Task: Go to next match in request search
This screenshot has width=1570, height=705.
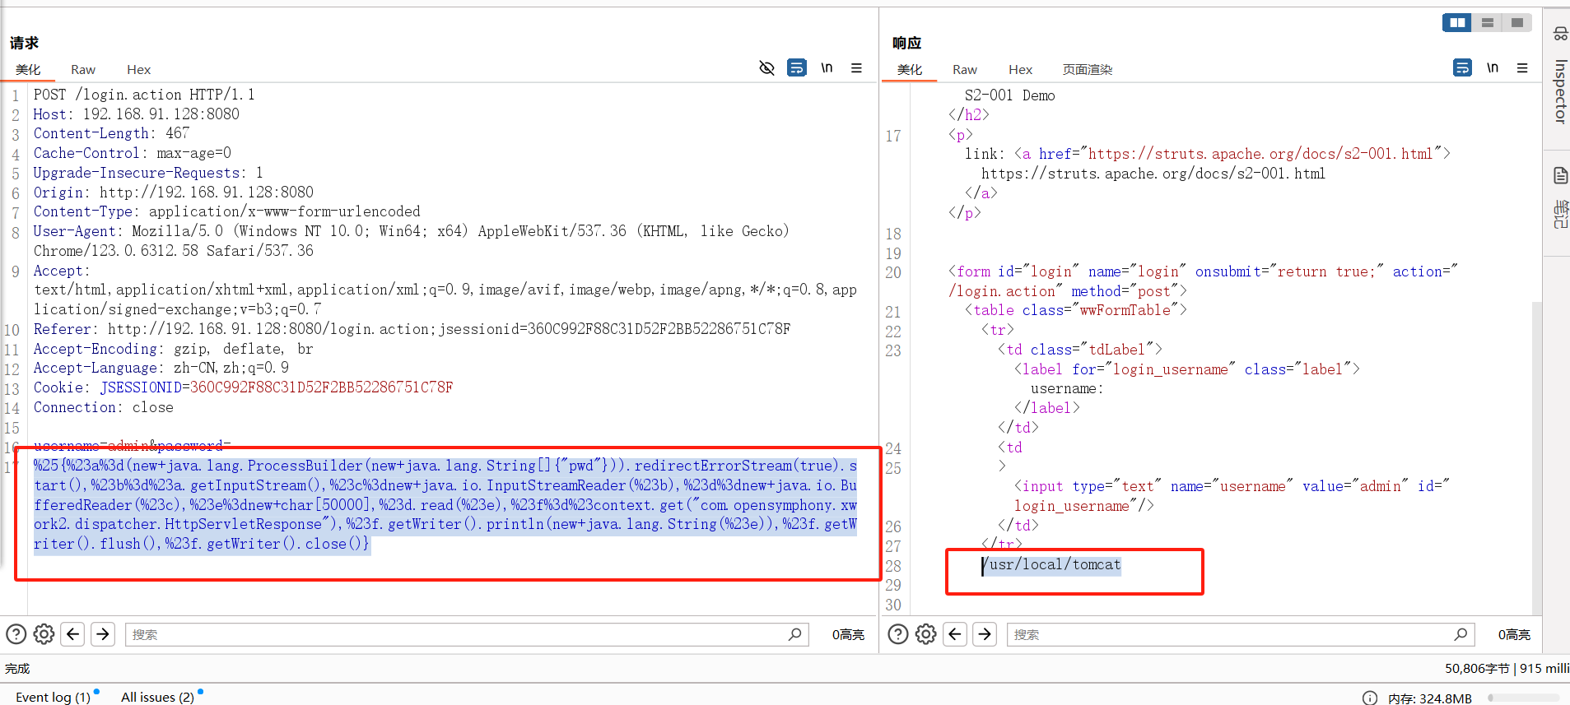Action: (x=103, y=634)
